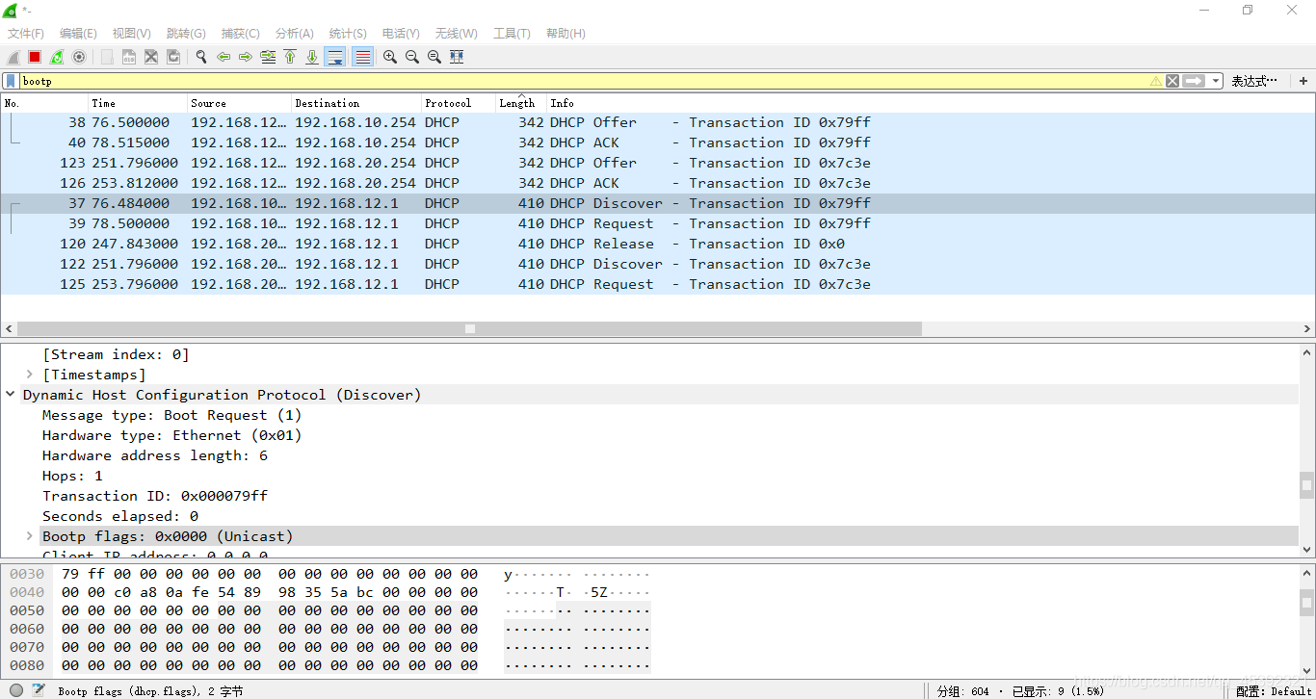The image size is (1316, 699).
Task: Sort packets by Time column header
Action: point(138,103)
